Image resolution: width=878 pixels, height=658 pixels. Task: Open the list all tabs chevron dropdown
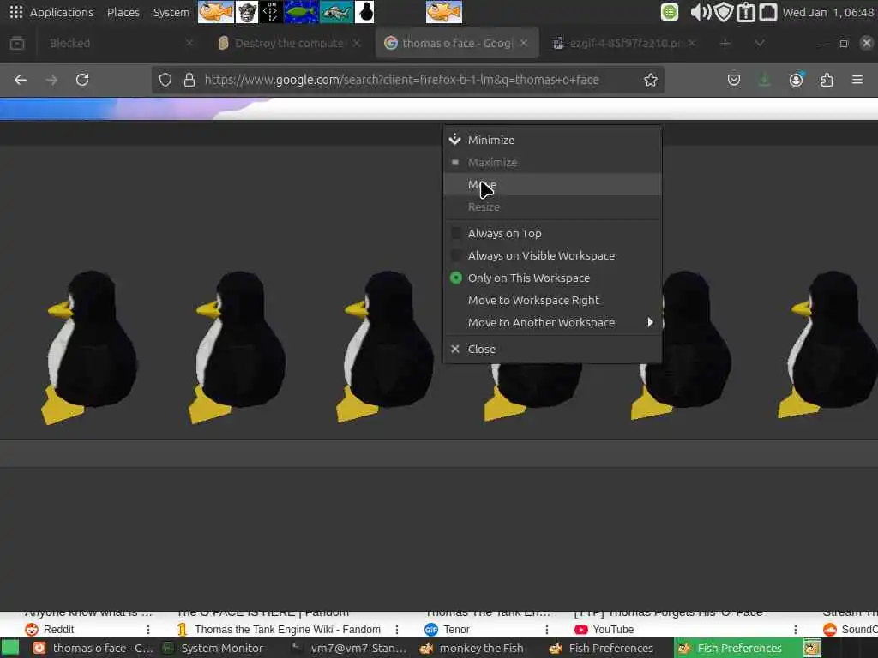[760, 43]
